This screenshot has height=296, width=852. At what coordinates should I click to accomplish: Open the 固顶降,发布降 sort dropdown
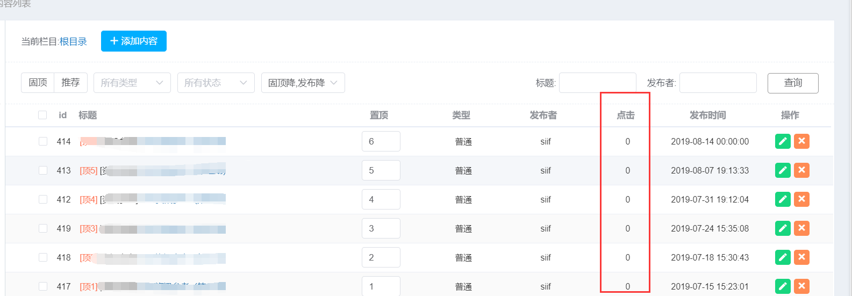[303, 83]
